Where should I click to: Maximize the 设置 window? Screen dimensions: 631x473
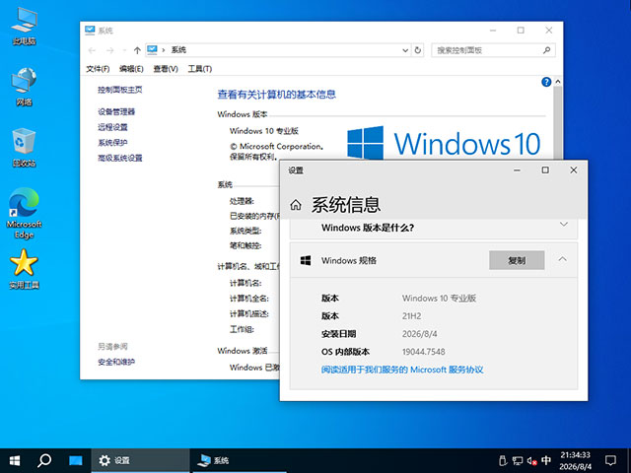[545, 170]
